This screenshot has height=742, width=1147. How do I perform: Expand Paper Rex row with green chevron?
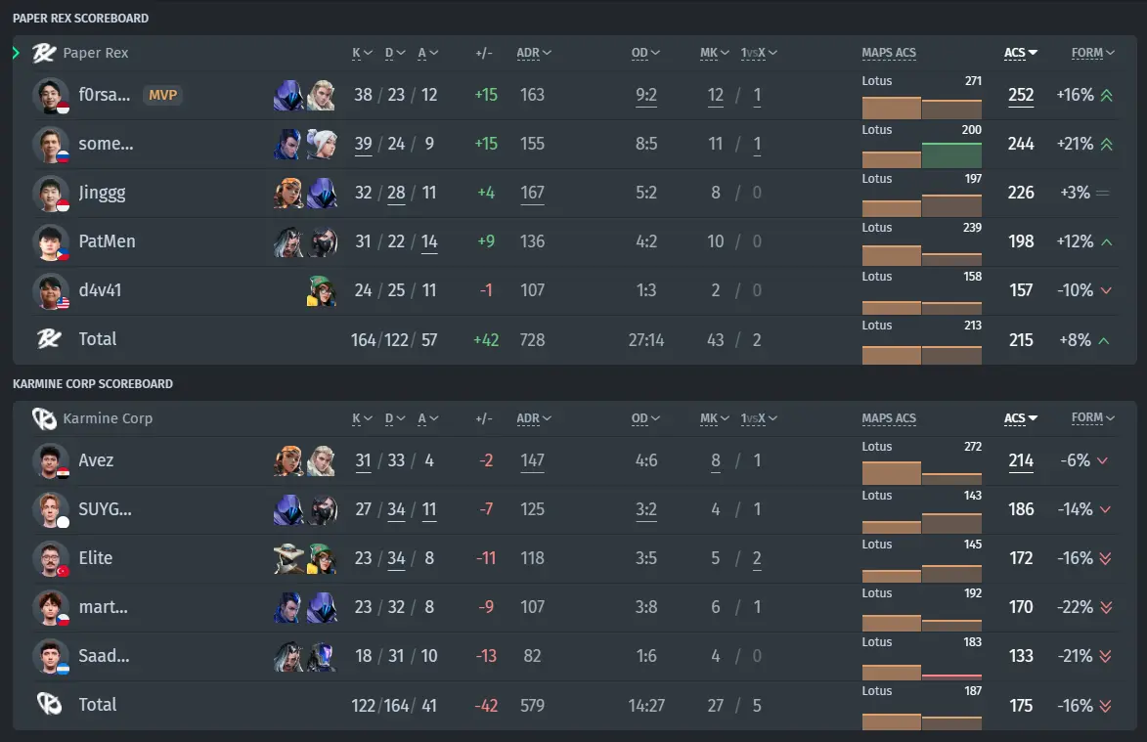pos(16,53)
